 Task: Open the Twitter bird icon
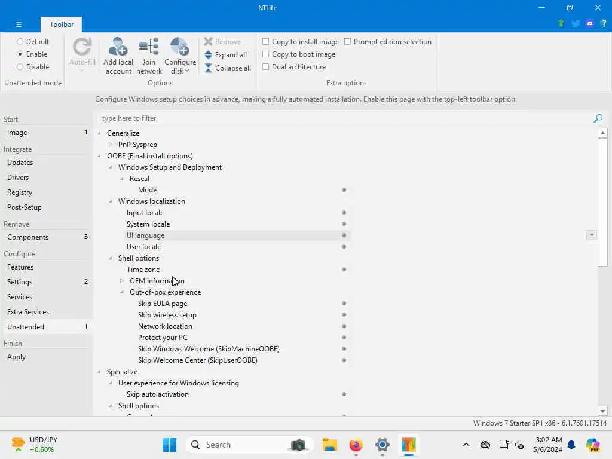[x=576, y=23]
